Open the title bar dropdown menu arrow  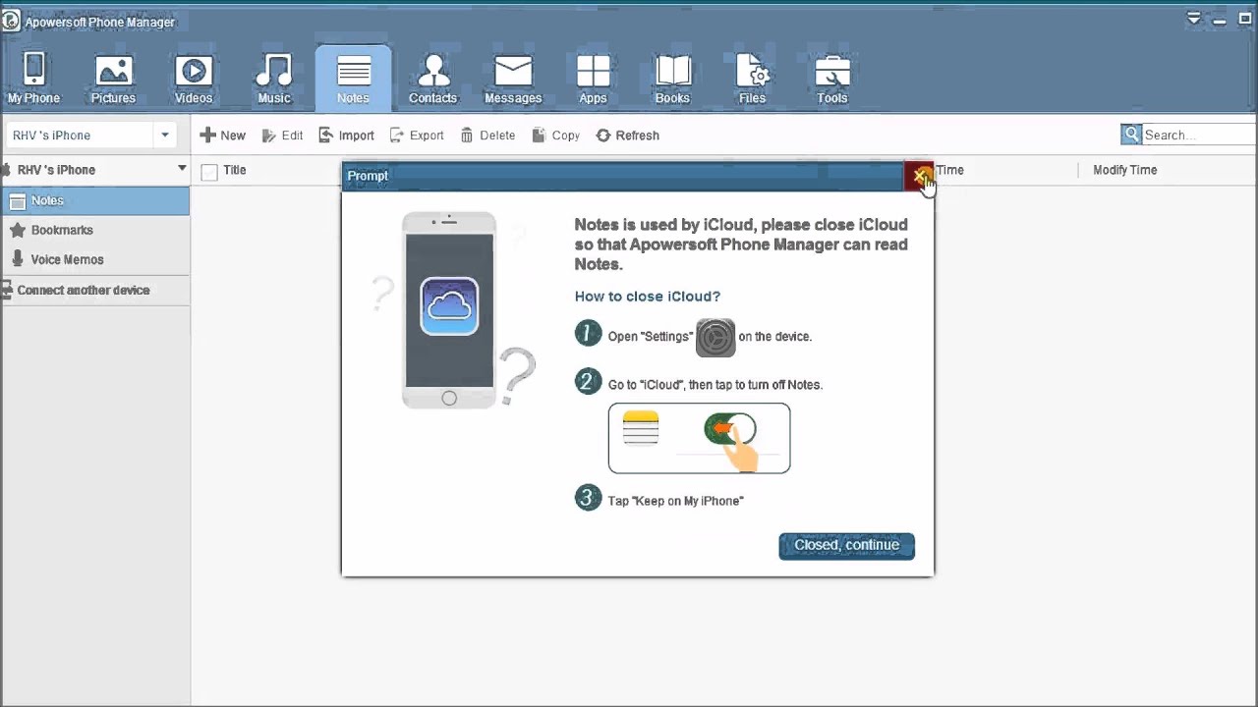(1194, 19)
